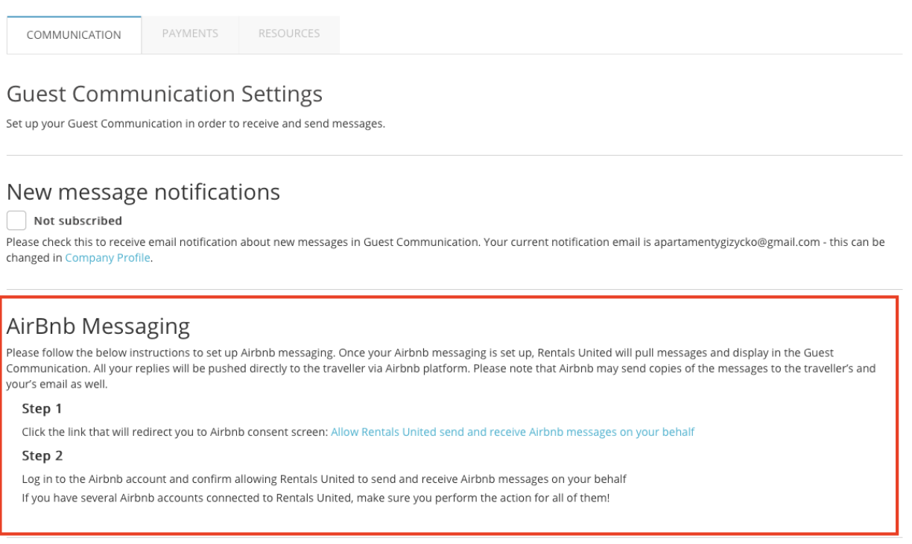Click the 'Click the link that will redirect' text
Viewport: 912px width, 544px height.
(x=175, y=431)
